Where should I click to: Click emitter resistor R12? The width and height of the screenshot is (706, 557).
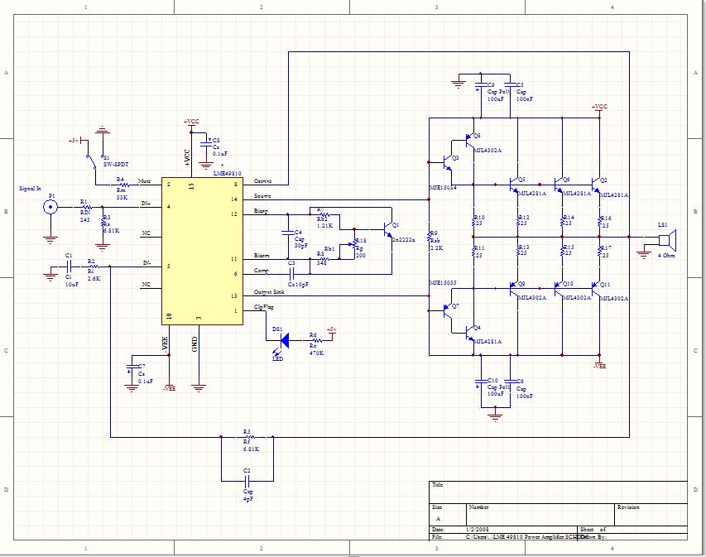(518, 222)
